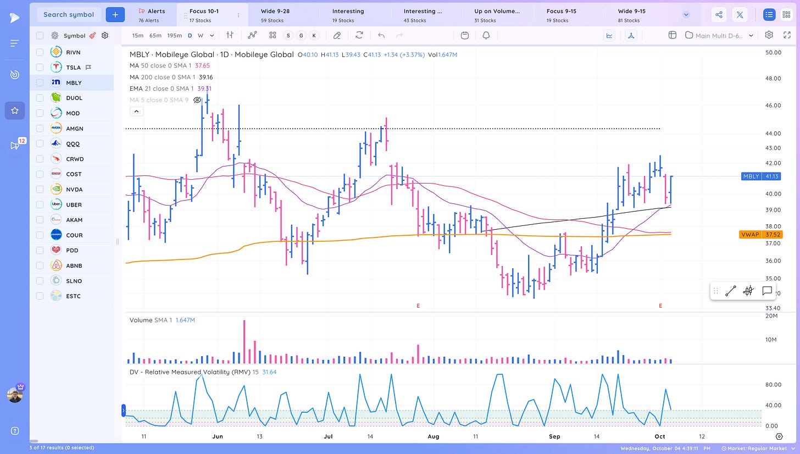Click the clear broom icon beside Symbol
Screen dimensions: 800x454
click(92, 35)
